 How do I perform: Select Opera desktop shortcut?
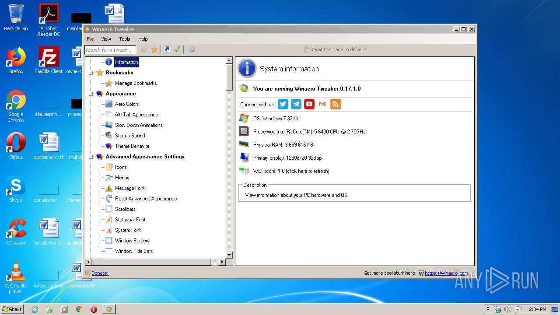[16, 146]
